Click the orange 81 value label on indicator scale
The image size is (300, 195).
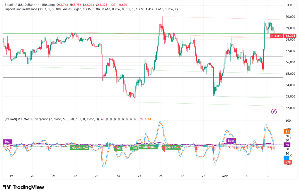(287, 132)
